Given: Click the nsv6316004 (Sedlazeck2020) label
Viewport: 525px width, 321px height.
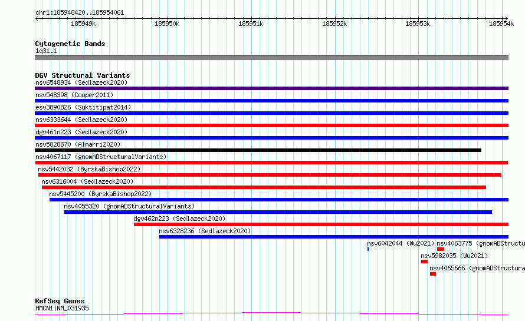Looking at the screenshot, I should [x=87, y=181].
